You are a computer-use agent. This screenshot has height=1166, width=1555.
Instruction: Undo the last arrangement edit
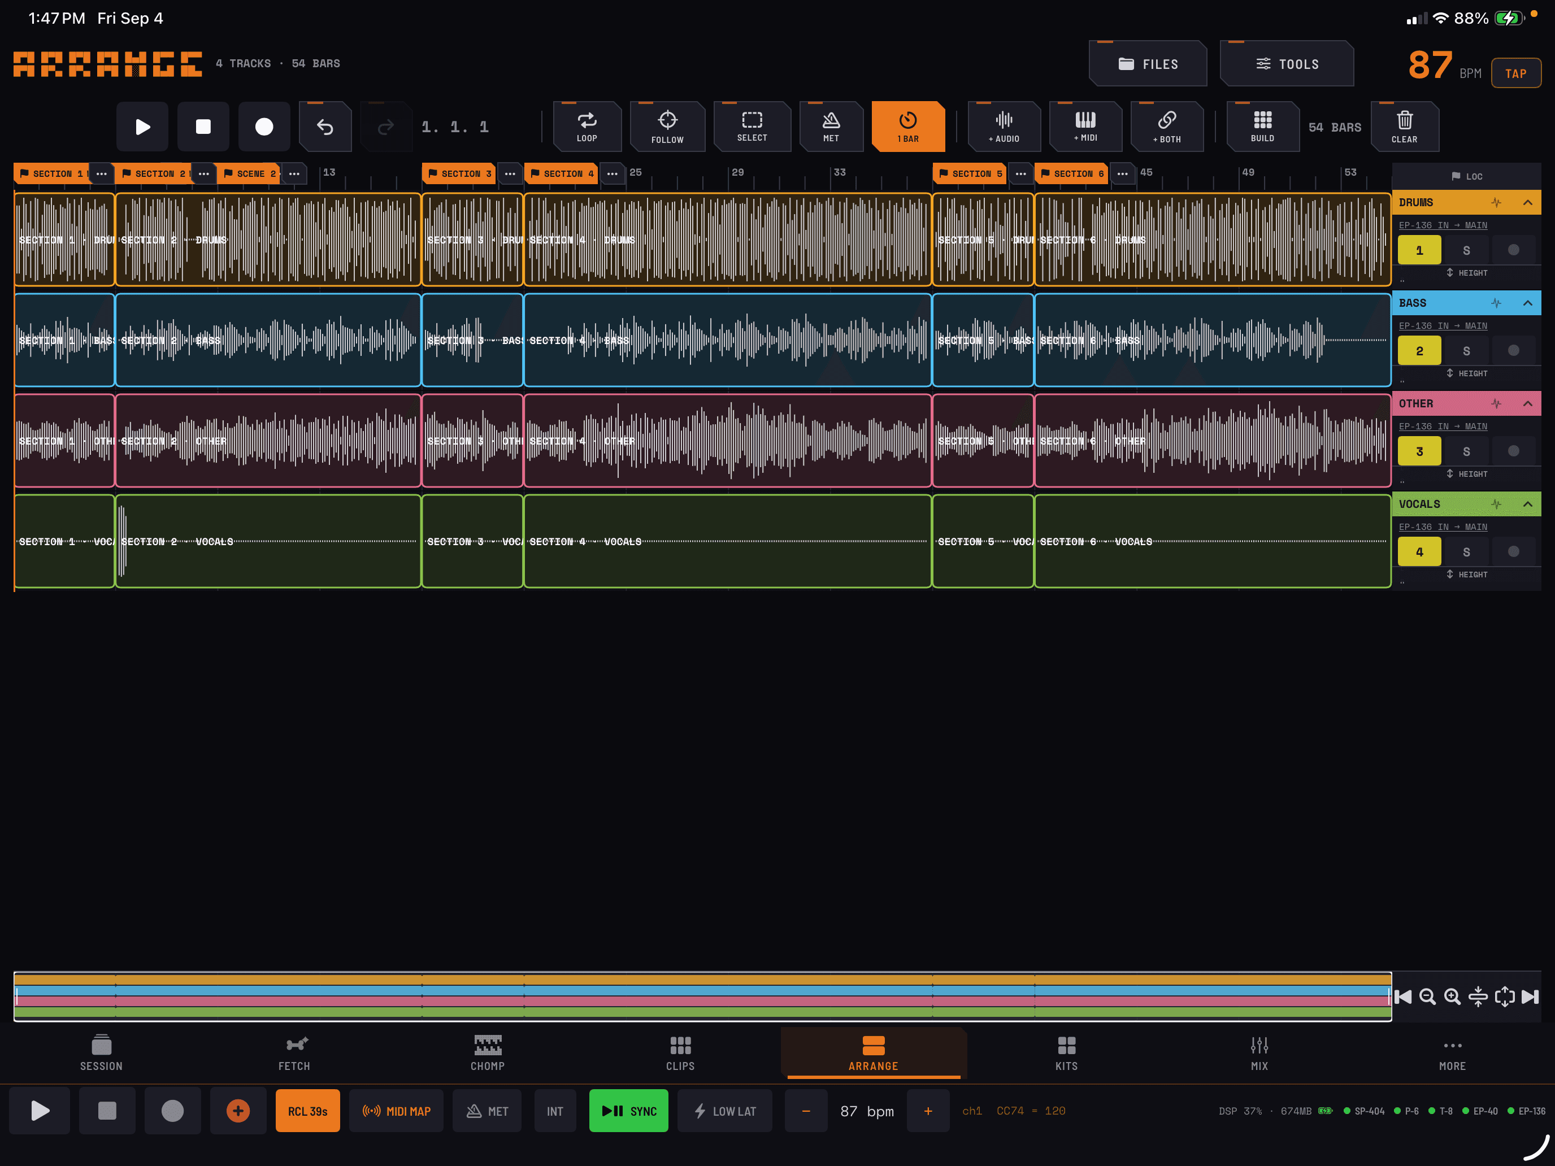325,127
